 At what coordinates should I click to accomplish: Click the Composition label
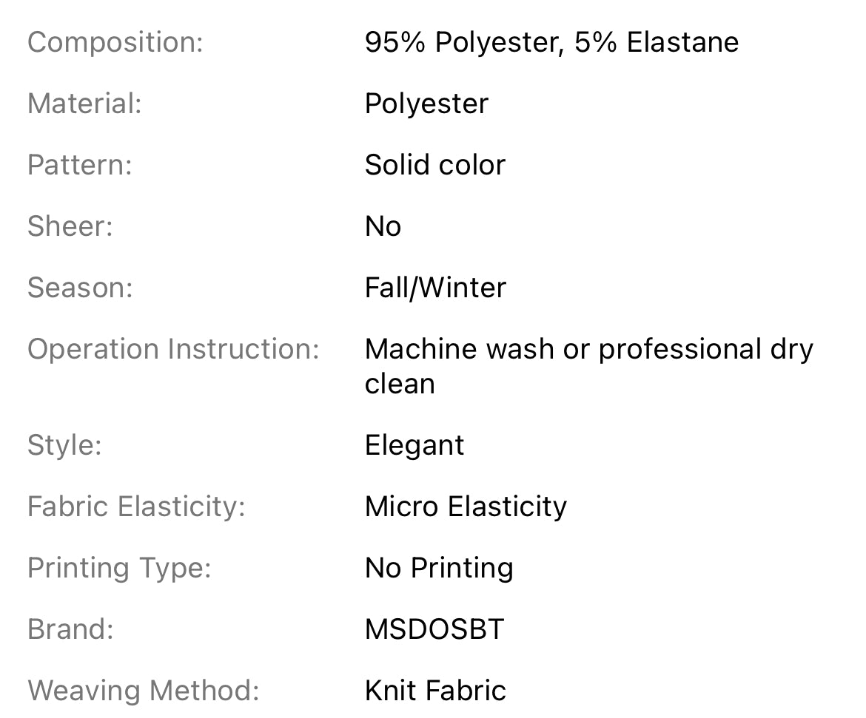[x=115, y=42]
